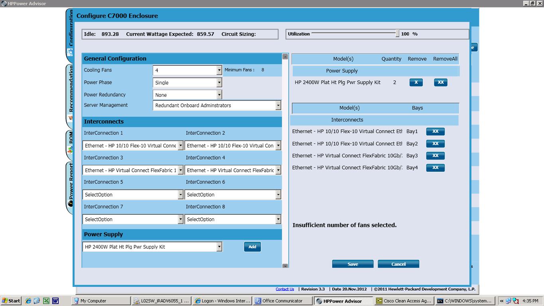Click the Save button
544x306 pixels.
(x=352, y=264)
